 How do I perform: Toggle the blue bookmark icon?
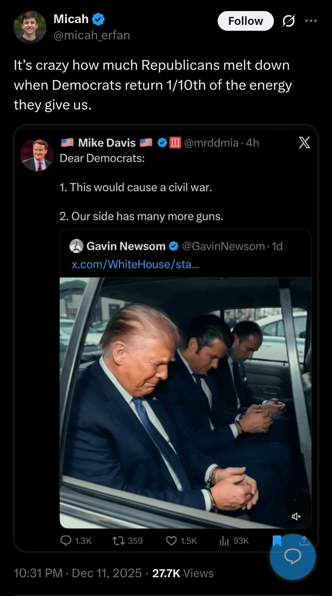277,540
